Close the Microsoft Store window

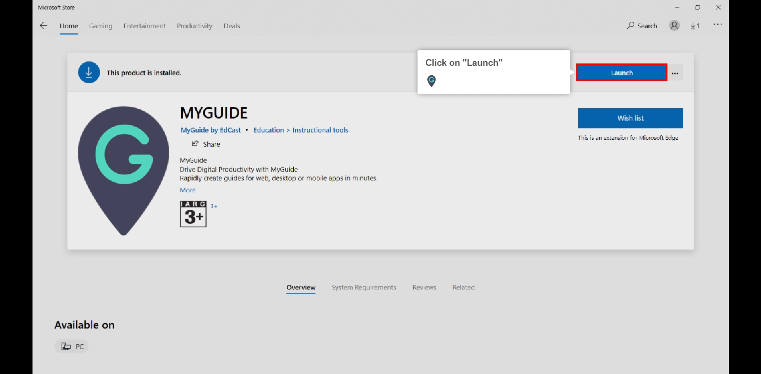(718, 8)
